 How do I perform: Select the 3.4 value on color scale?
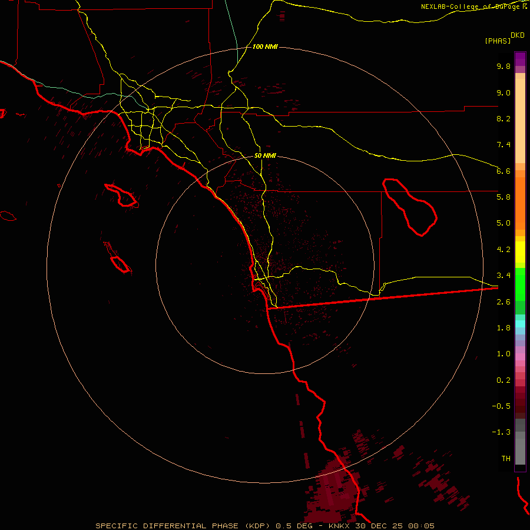pos(503,276)
